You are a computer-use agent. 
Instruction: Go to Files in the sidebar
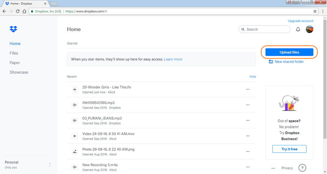pos(14,53)
